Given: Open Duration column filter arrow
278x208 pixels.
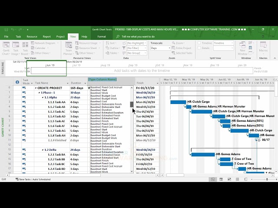Looking at the screenshot, I should (85, 83).
